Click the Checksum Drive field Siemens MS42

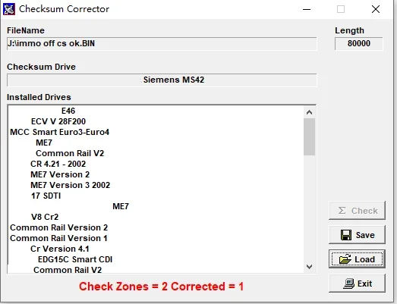162,80
